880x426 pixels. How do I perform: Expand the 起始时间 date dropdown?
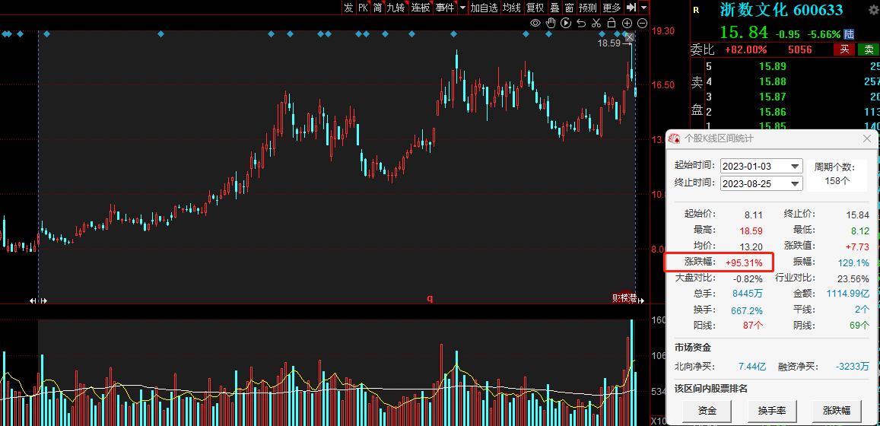coord(796,167)
